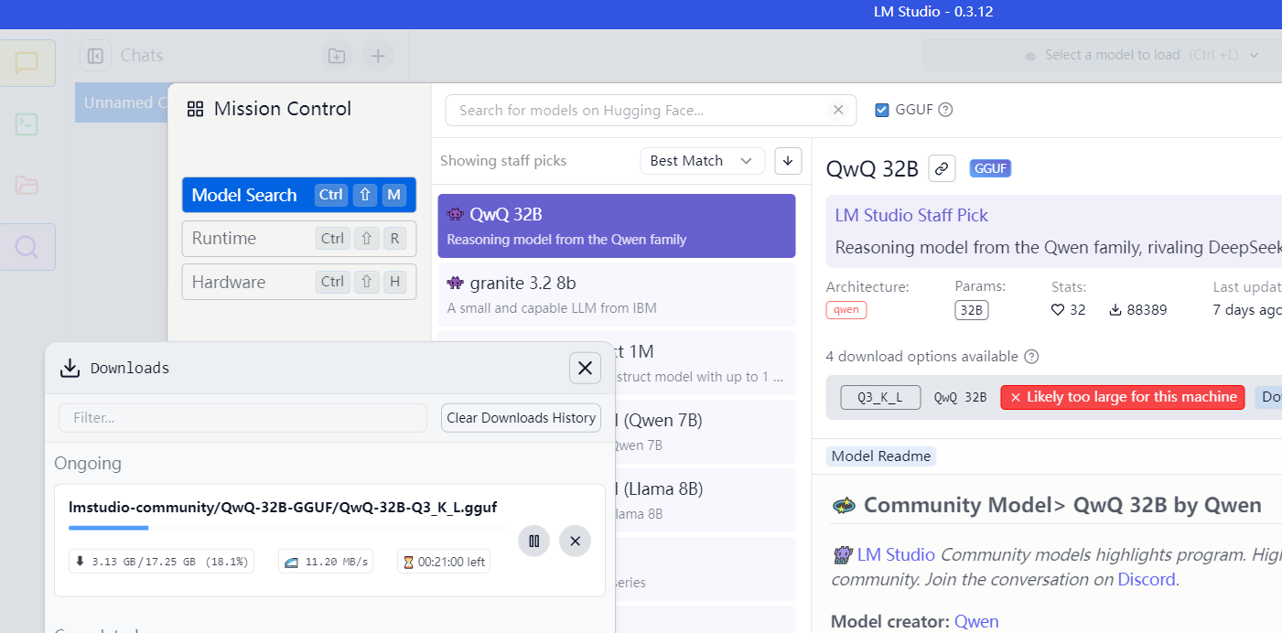Click the Ongoing section heading

click(x=88, y=463)
